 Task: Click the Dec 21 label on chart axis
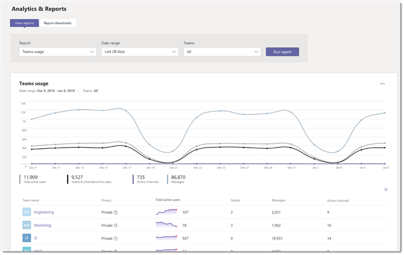[x=174, y=168]
